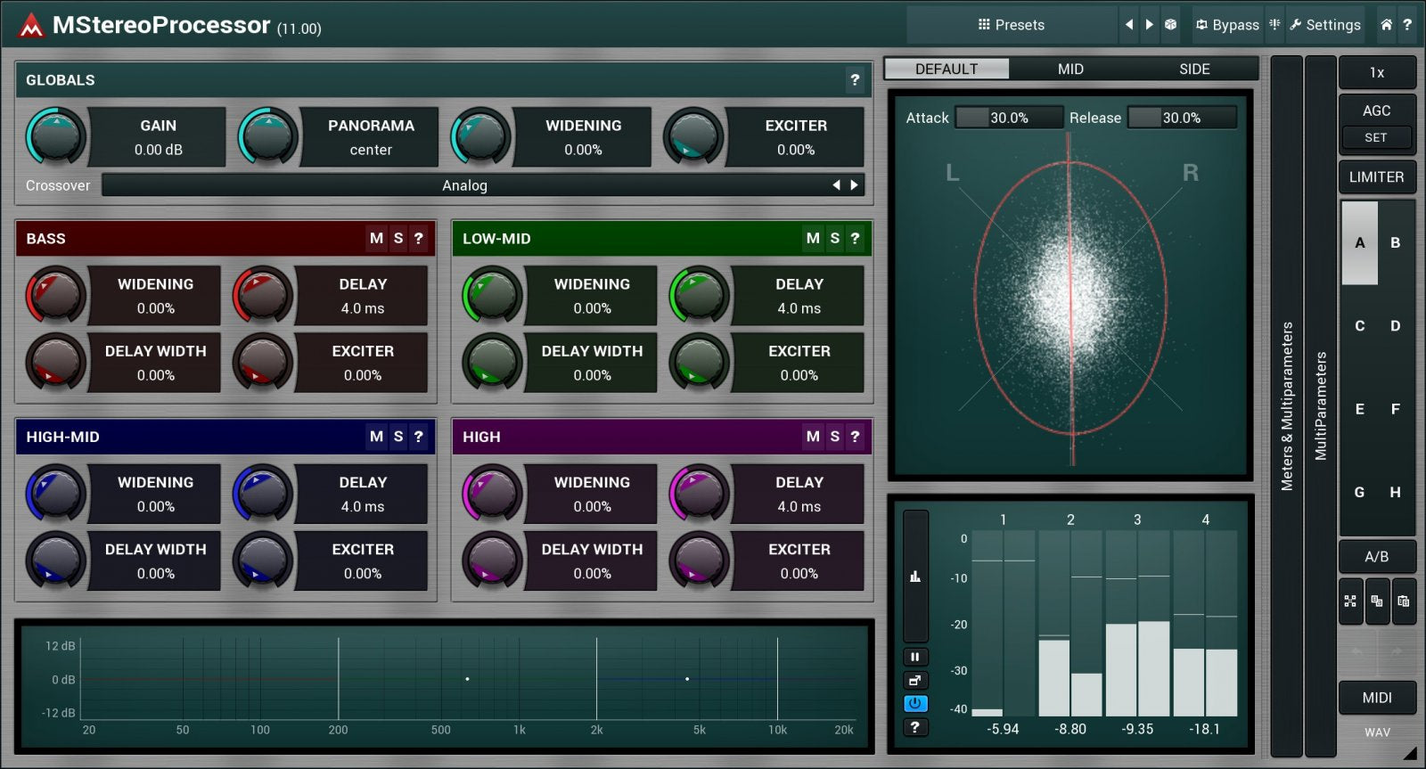Open the High band help icon
Viewport: 1426px width, 769px height.
[x=855, y=437]
